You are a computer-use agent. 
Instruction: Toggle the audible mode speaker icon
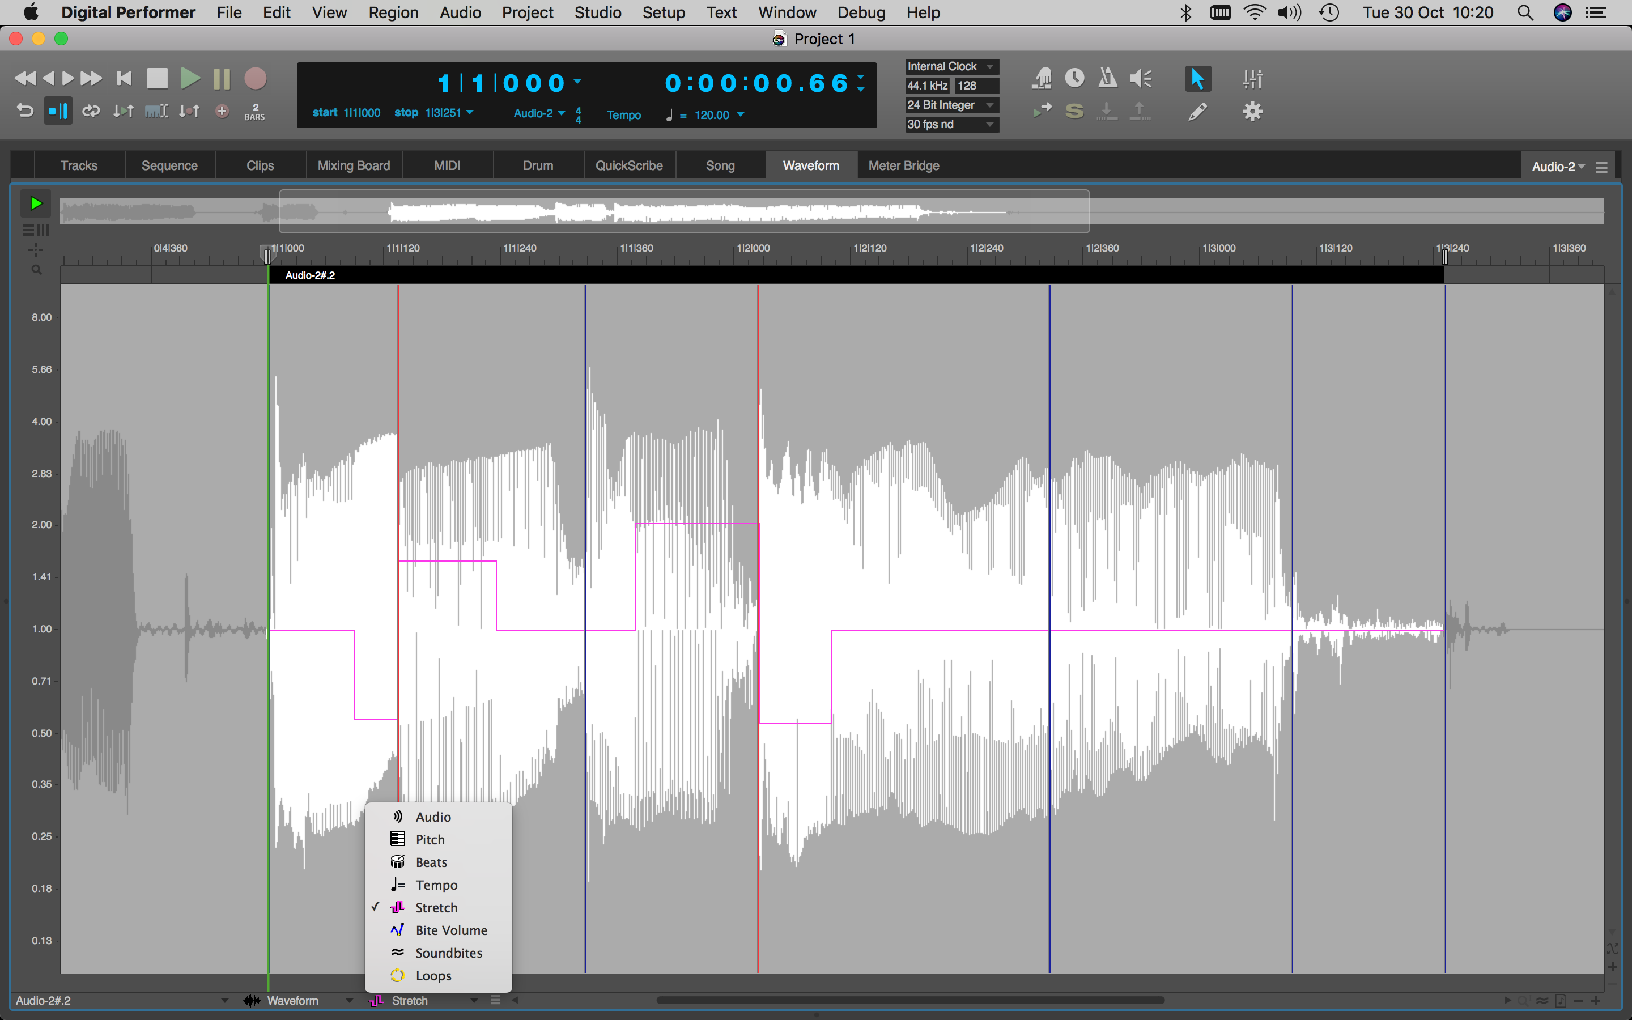coord(1141,78)
